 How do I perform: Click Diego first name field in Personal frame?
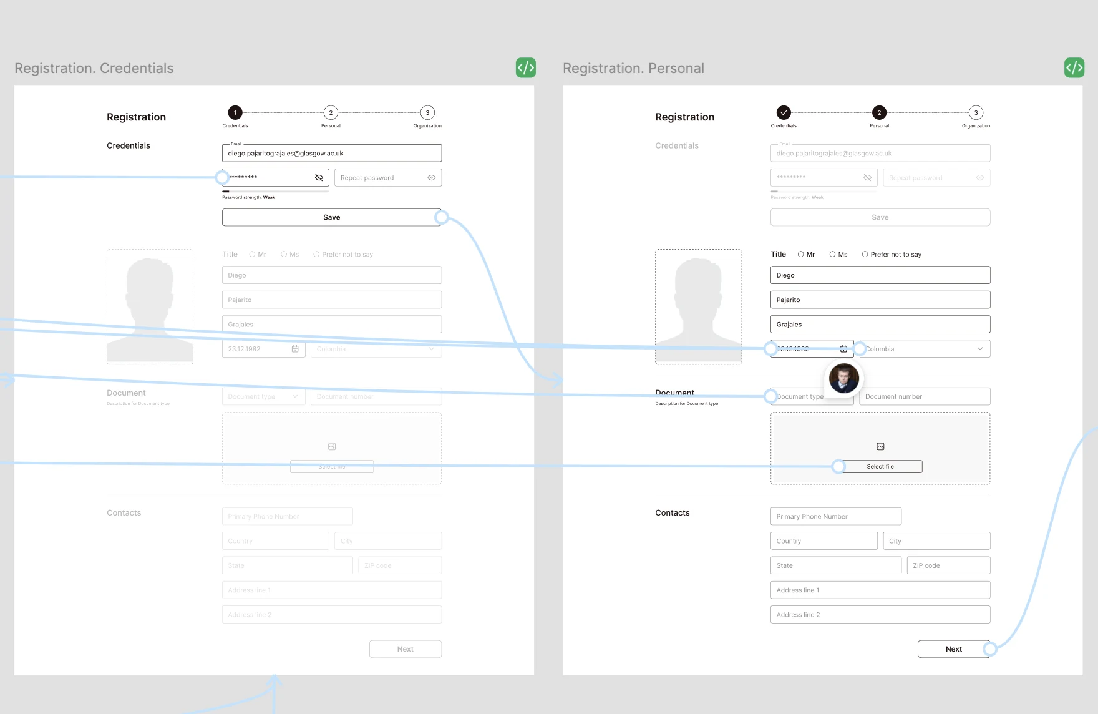(880, 275)
